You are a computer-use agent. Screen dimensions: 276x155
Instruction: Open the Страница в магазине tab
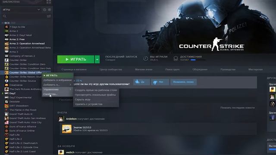(74, 69)
